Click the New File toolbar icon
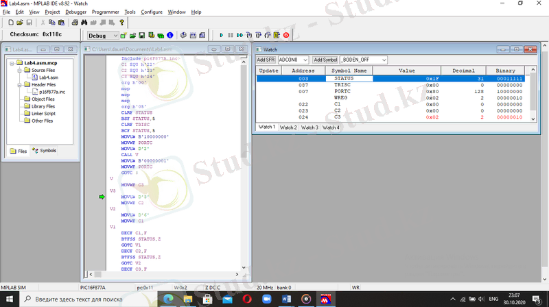This screenshot has width=549, height=307. click(x=11, y=23)
